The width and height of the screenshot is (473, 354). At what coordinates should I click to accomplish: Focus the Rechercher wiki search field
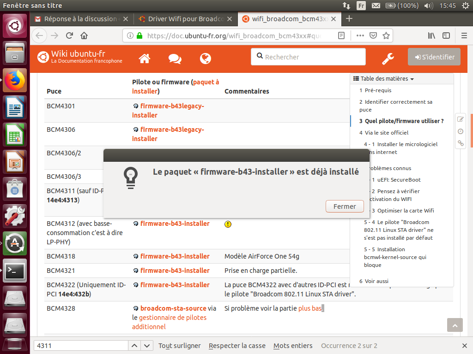click(x=308, y=57)
